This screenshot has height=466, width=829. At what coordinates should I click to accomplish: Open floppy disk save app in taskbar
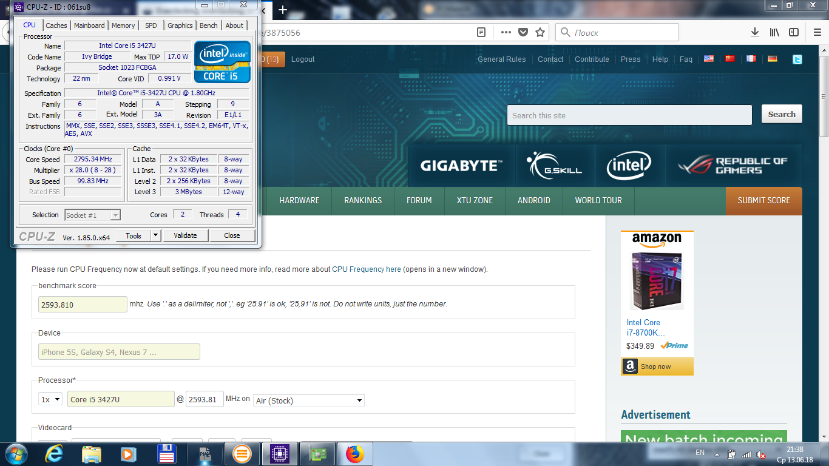166,454
